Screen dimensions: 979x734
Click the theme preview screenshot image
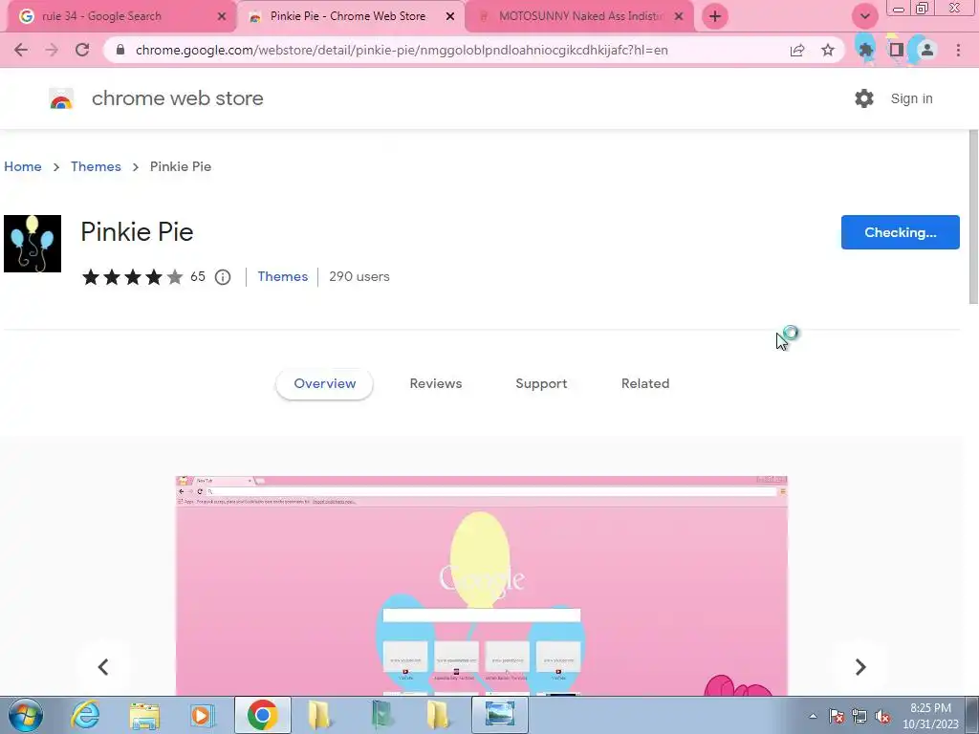click(482, 586)
